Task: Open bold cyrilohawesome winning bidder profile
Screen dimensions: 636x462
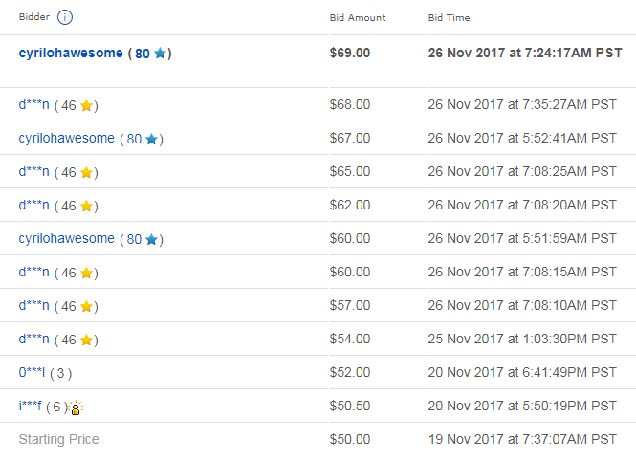Action: [71, 53]
